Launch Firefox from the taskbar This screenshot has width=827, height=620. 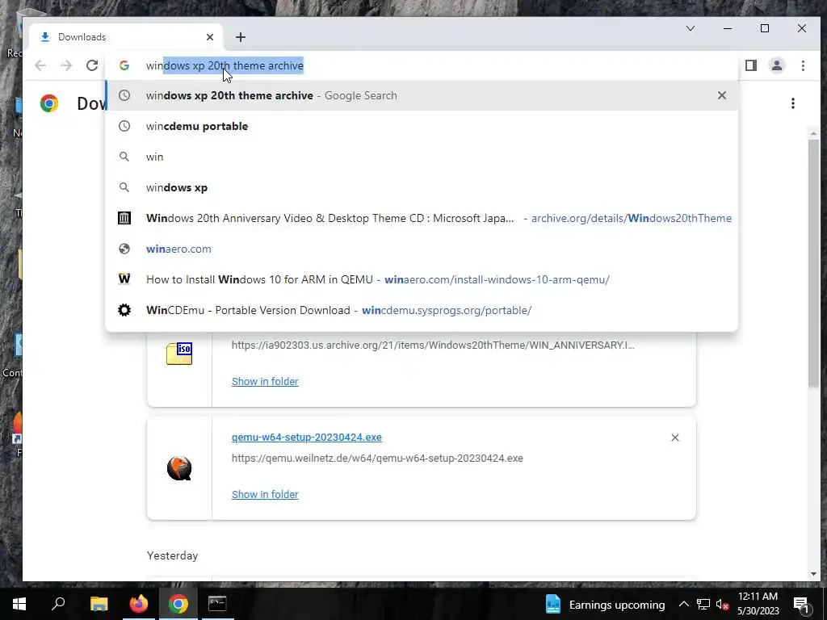click(139, 604)
